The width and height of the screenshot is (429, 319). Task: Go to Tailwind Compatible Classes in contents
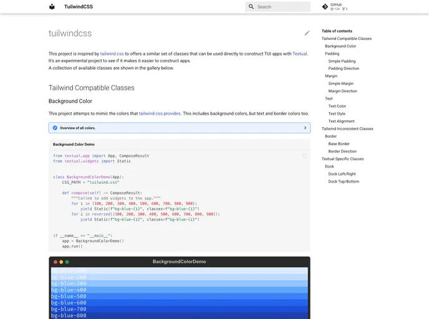click(347, 39)
